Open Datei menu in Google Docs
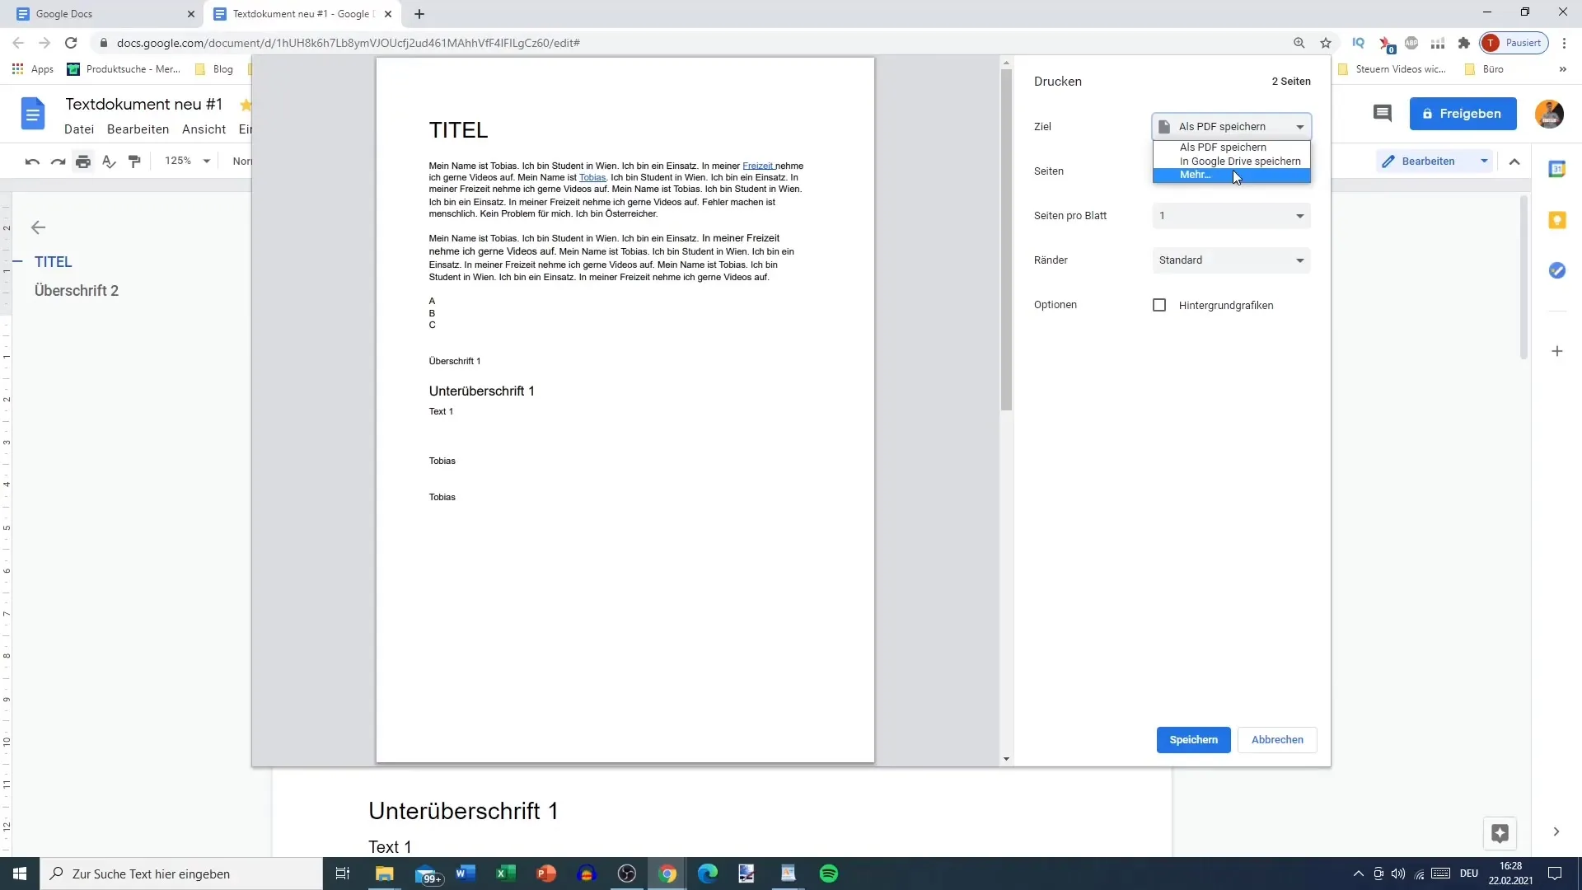Image resolution: width=1582 pixels, height=890 pixels. pyautogui.click(x=78, y=129)
